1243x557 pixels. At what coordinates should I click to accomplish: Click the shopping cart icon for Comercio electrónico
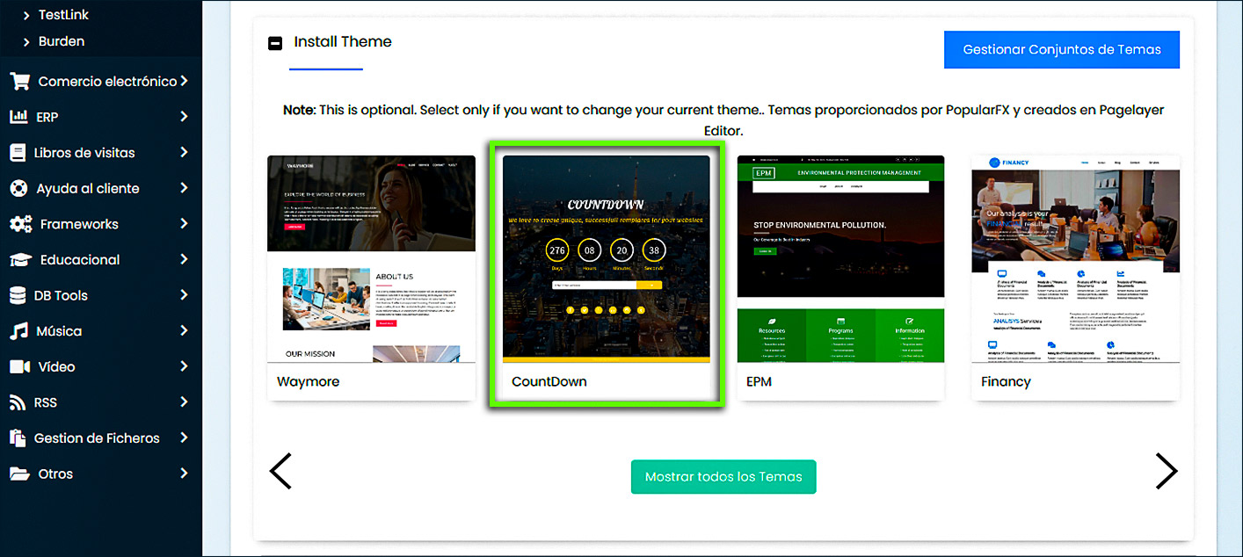coord(19,82)
